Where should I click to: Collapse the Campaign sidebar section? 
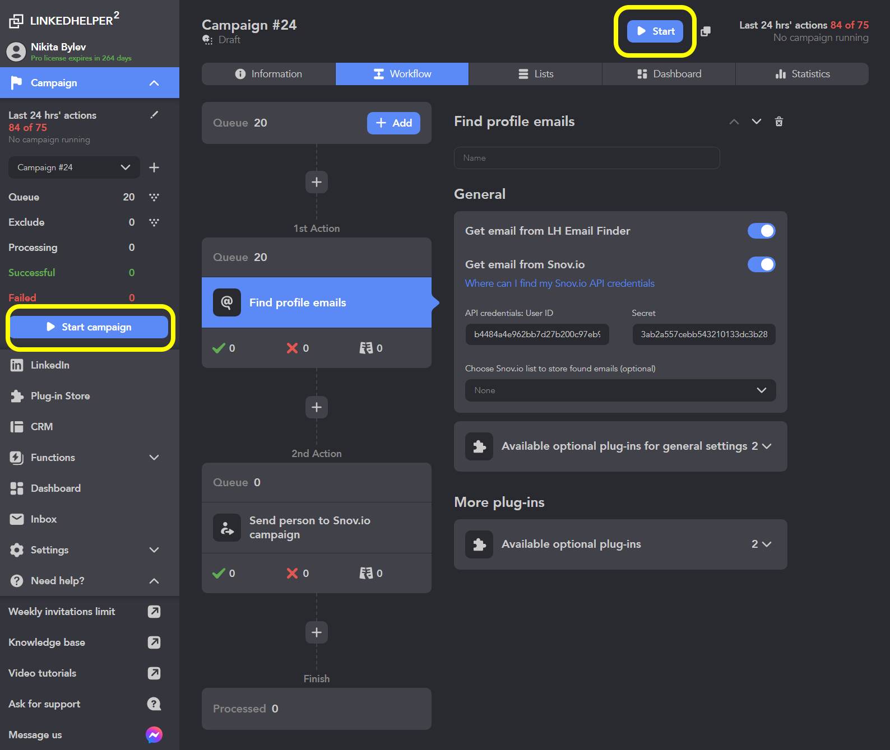[x=154, y=83]
